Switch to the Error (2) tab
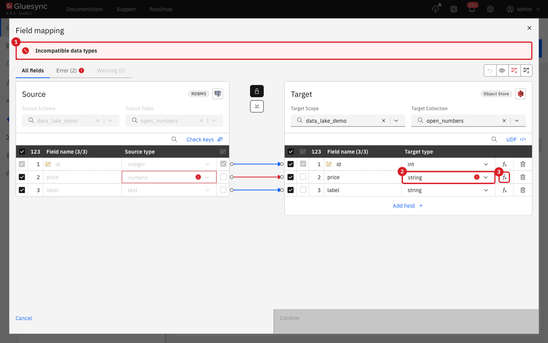The width and height of the screenshot is (548, 343). point(70,71)
